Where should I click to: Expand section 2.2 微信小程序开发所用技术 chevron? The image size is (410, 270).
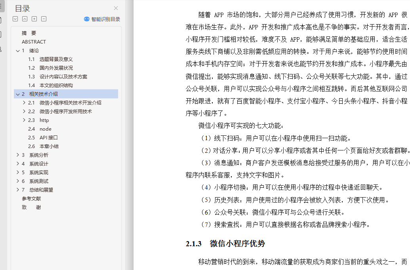coord(24,111)
